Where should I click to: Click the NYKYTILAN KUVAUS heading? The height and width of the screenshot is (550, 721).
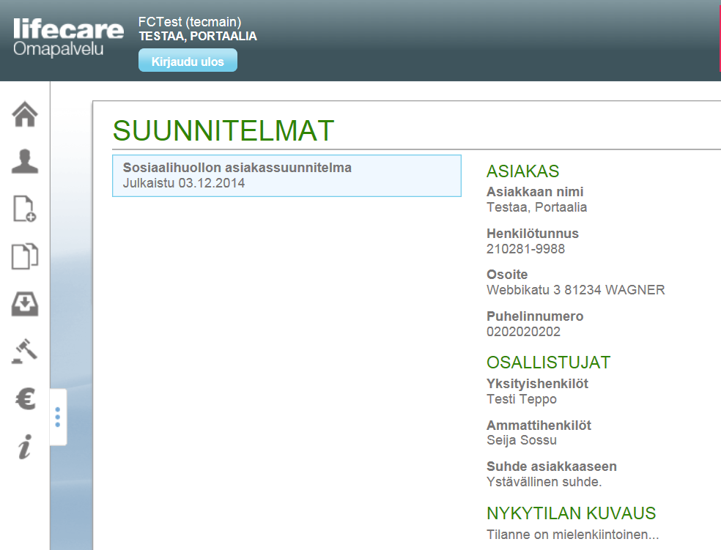click(571, 513)
